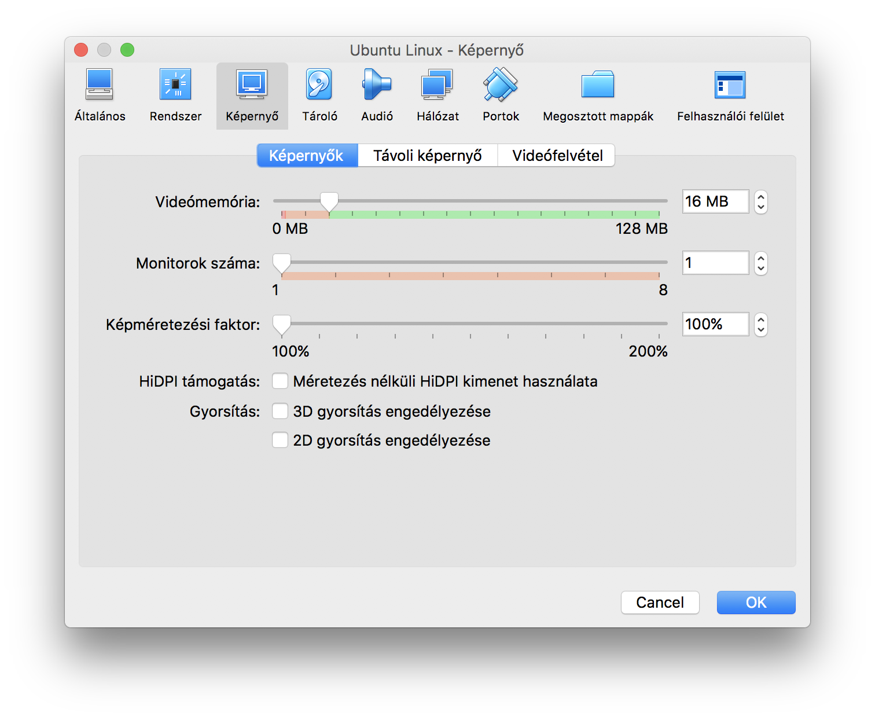
Task: Open the Tároló storage settings
Action: (319, 95)
